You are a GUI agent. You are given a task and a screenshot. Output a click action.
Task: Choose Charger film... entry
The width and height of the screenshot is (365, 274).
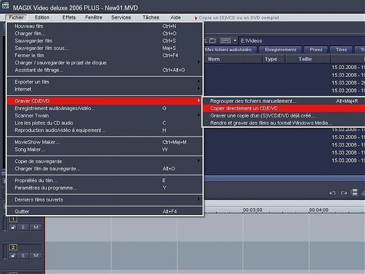[x=105, y=33]
